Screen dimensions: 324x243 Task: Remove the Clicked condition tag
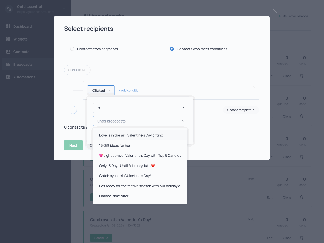109,90
